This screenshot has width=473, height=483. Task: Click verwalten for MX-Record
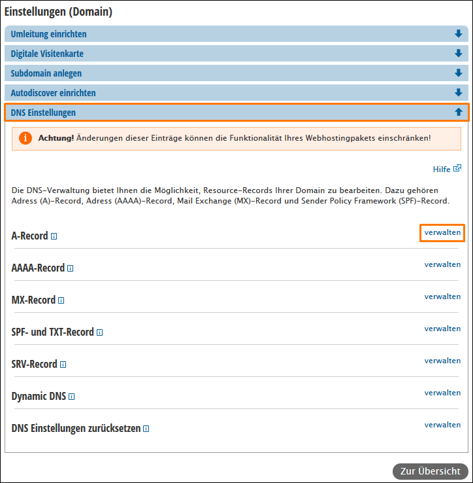point(442,296)
